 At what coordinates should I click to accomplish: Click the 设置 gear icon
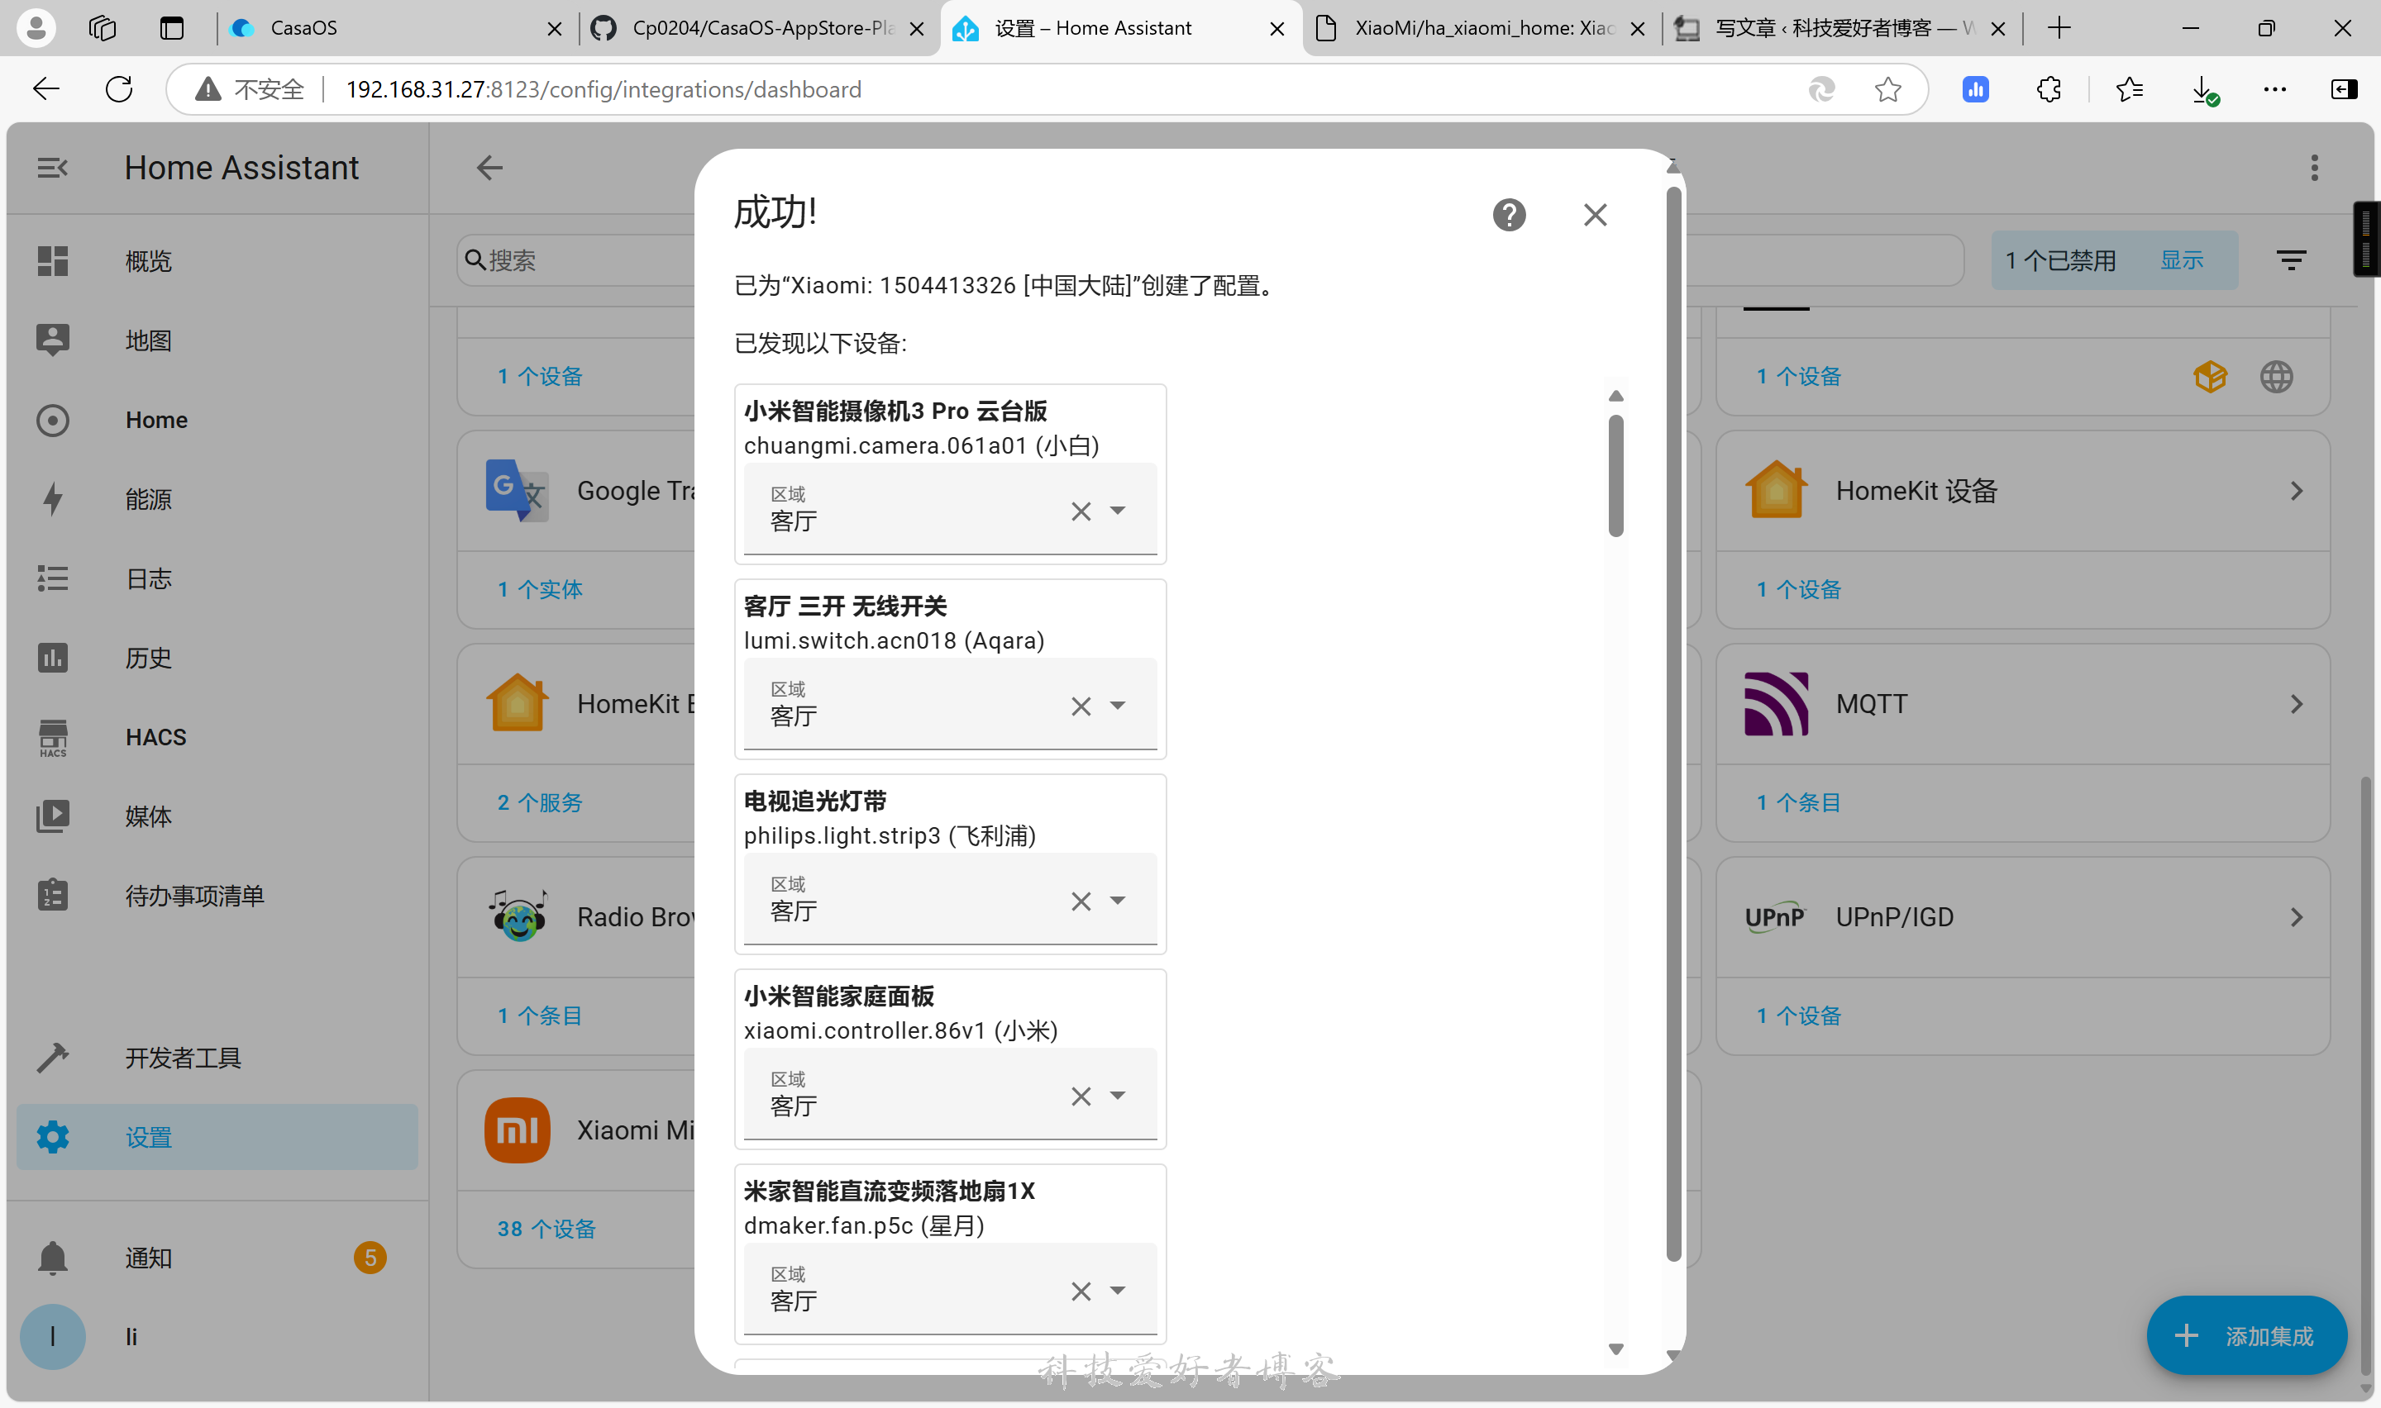click(x=53, y=1137)
